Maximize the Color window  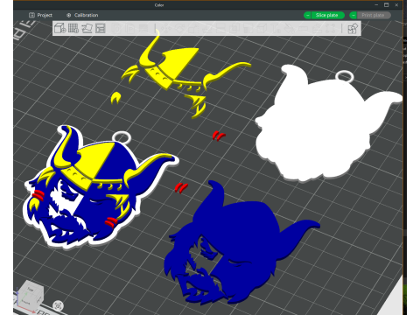click(x=387, y=4)
